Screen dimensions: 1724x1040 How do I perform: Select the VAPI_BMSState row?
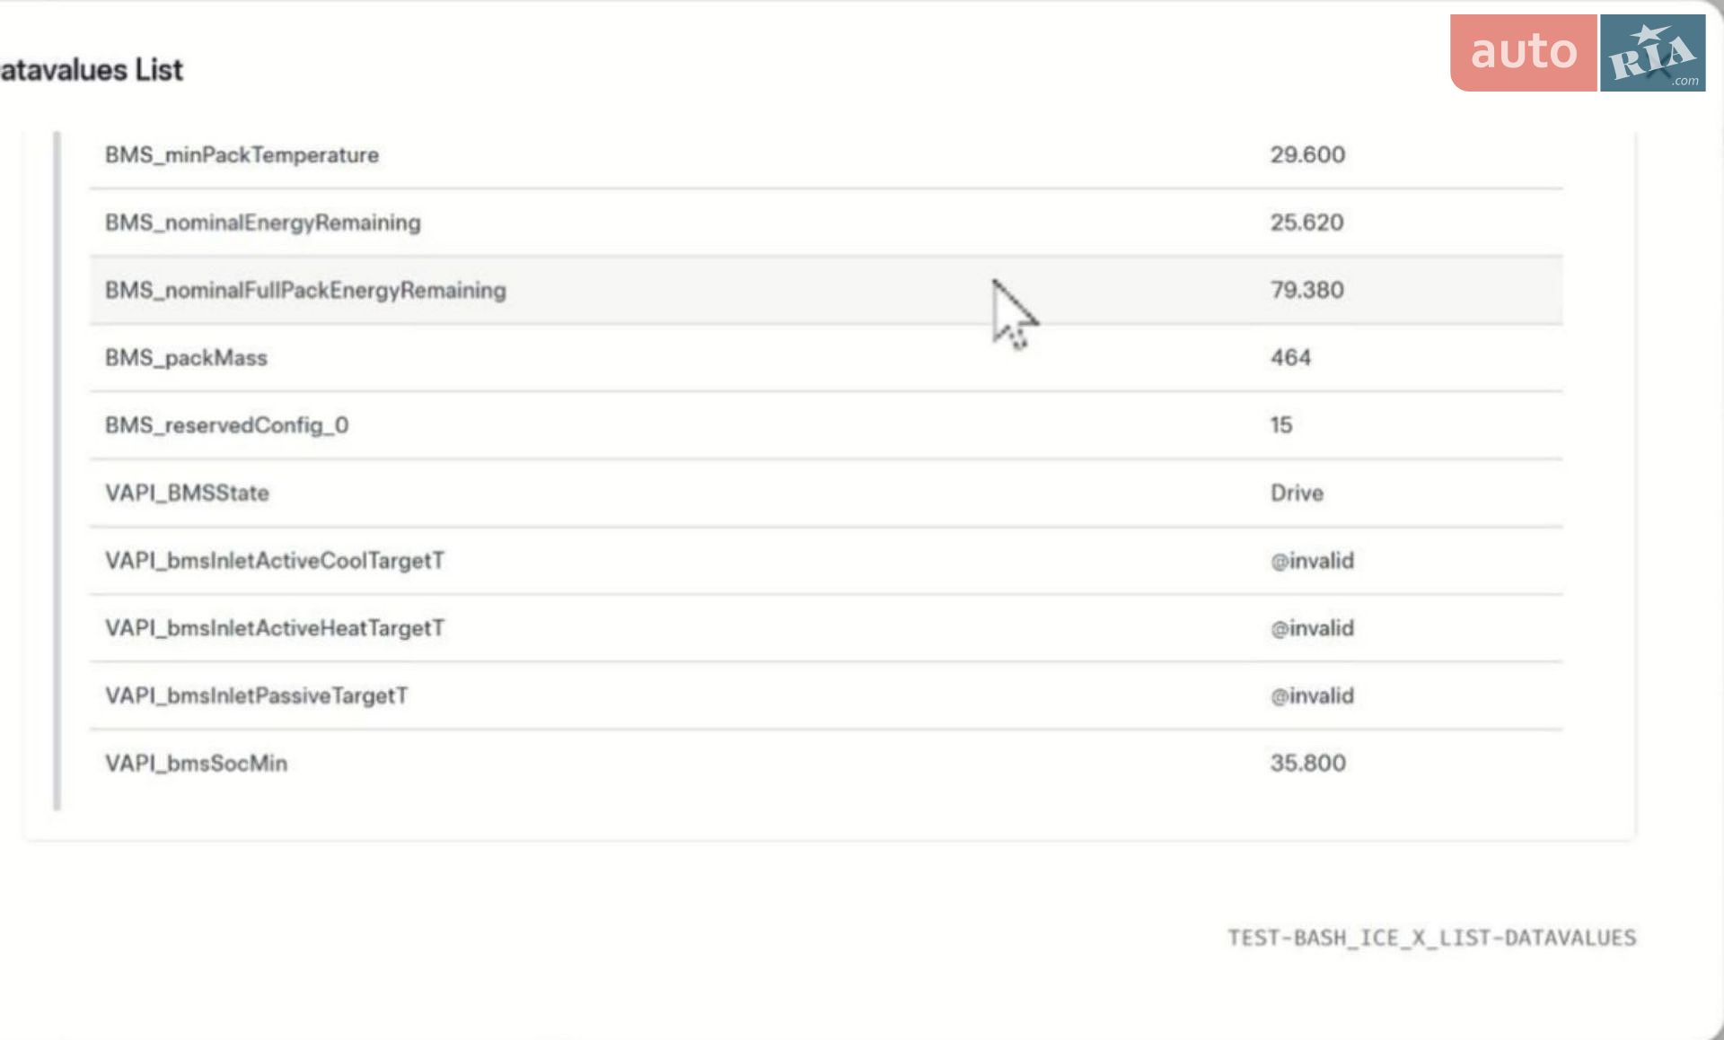[826, 493]
